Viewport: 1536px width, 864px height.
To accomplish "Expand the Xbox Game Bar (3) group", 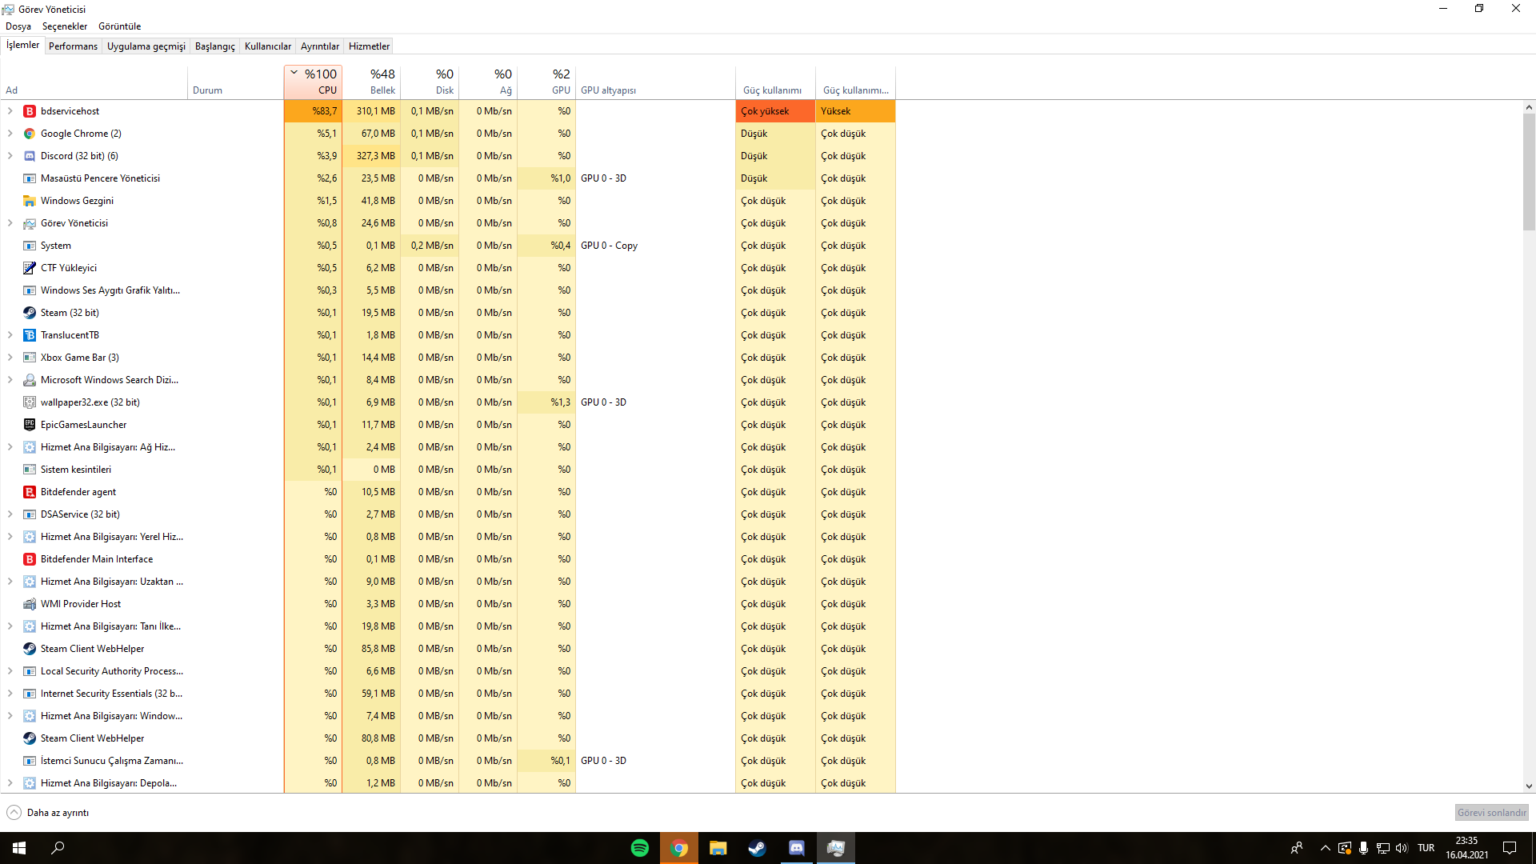I will pyautogui.click(x=10, y=358).
